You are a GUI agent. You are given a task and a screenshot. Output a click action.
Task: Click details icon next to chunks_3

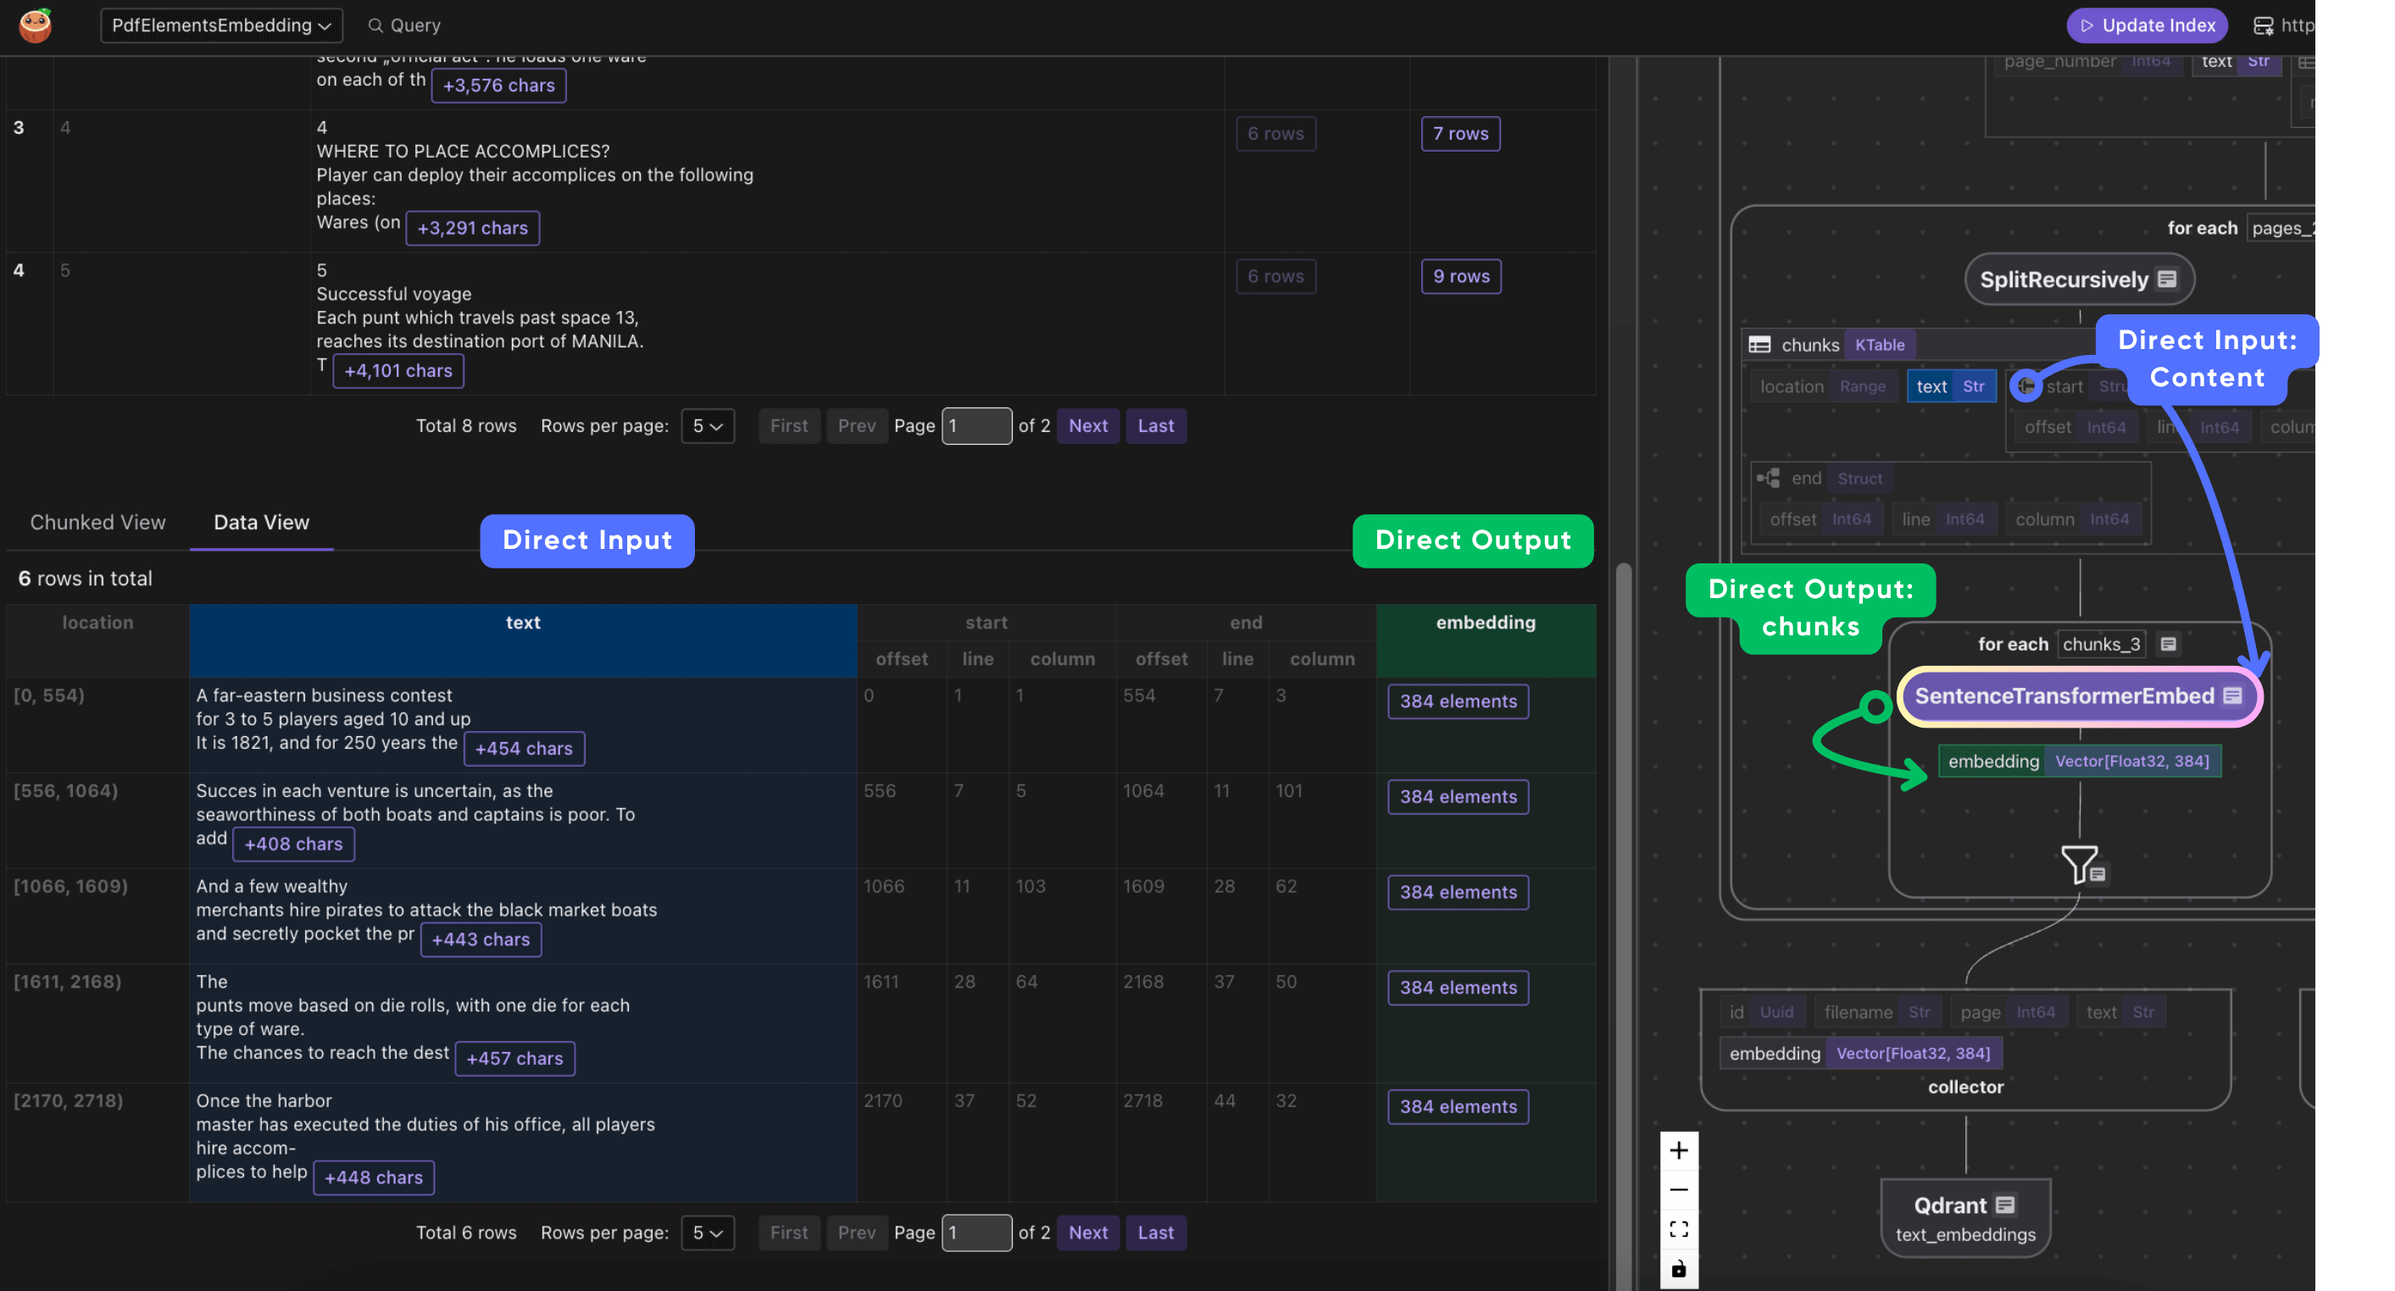[x=2168, y=644]
